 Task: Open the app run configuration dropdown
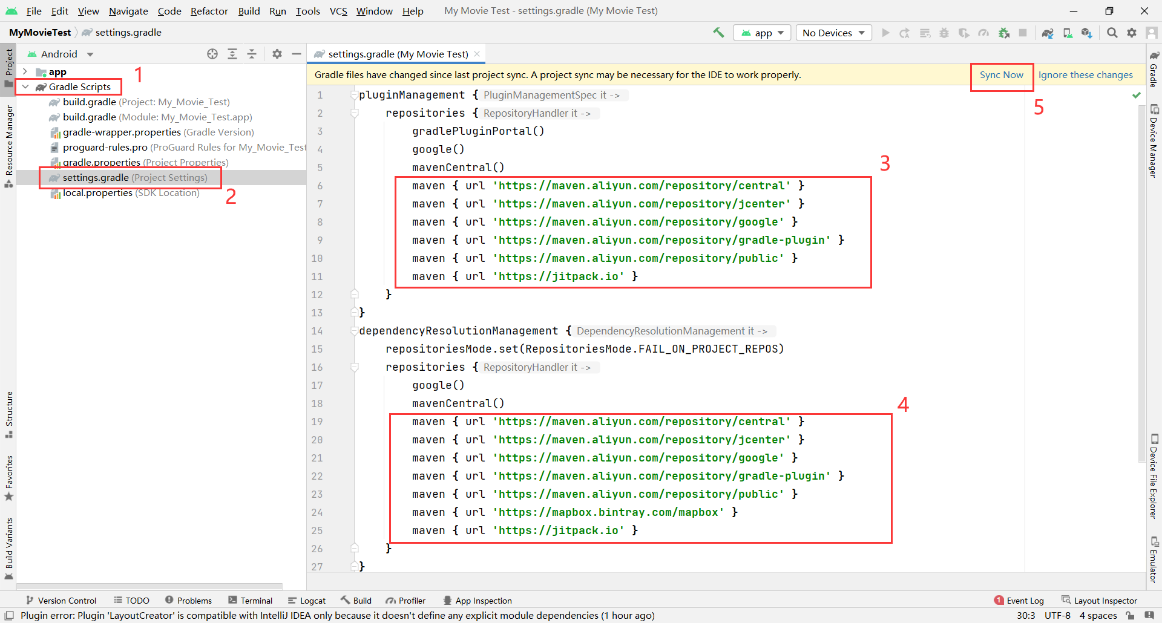[763, 33]
